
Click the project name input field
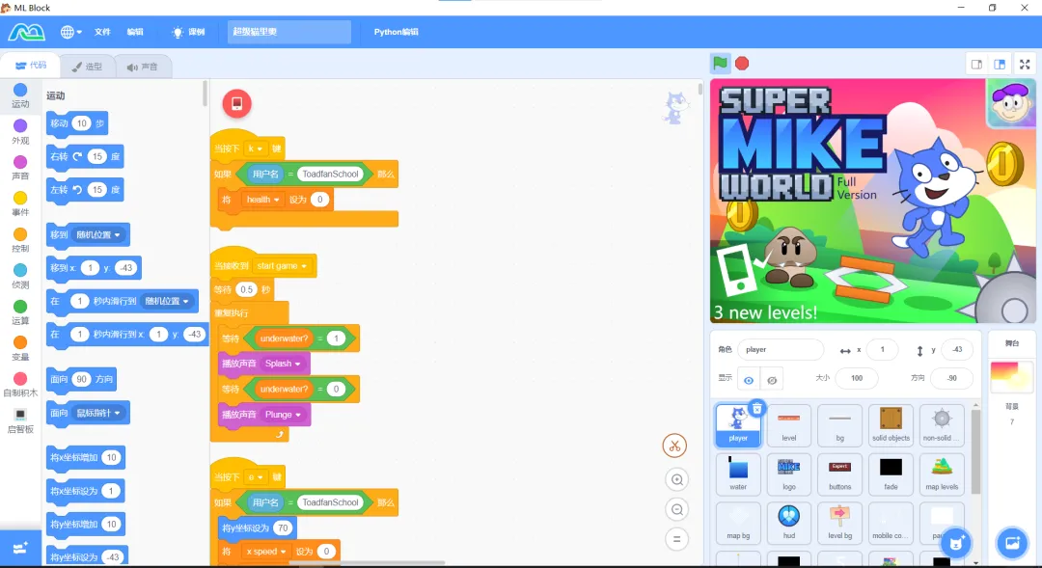click(289, 31)
